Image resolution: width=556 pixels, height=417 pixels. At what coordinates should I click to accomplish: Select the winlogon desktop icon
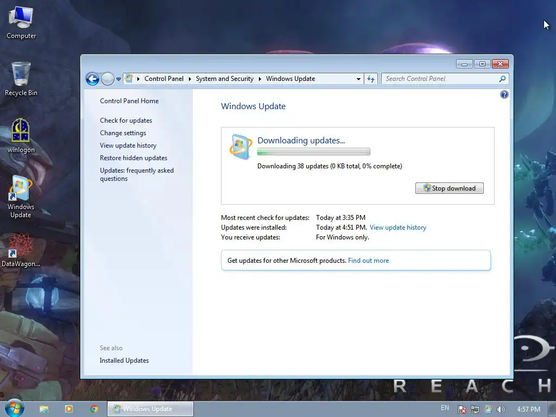21,136
